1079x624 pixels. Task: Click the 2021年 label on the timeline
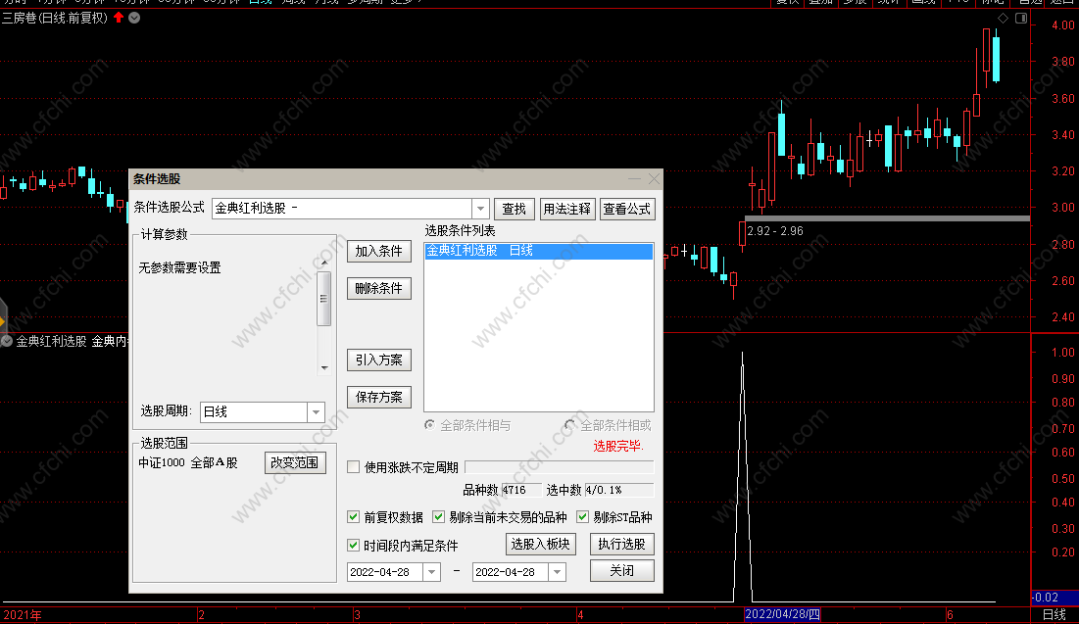[22, 615]
